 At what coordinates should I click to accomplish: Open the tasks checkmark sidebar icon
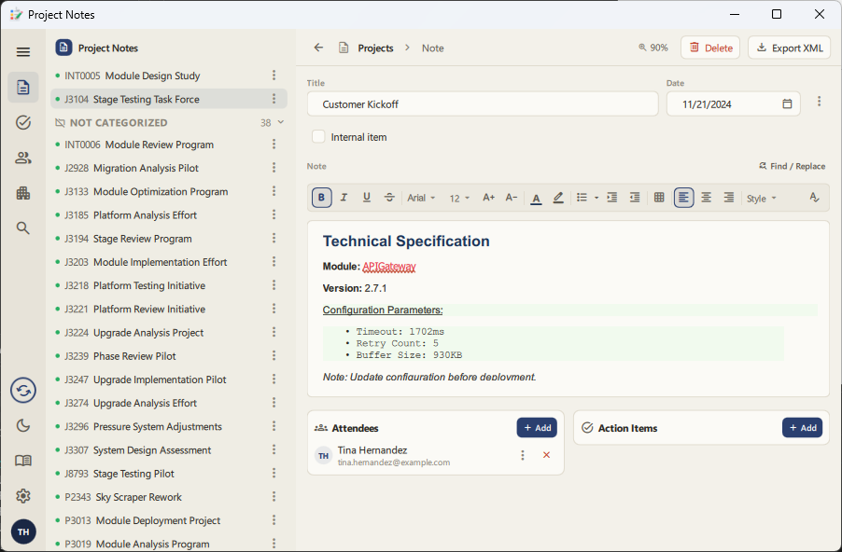pyautogui.click(x=23, y=122)
